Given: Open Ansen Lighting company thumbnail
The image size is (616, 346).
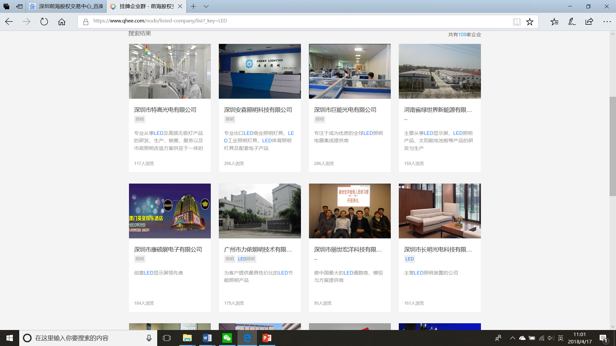Looking at the screenshot, I should click(x=260, y=71).
